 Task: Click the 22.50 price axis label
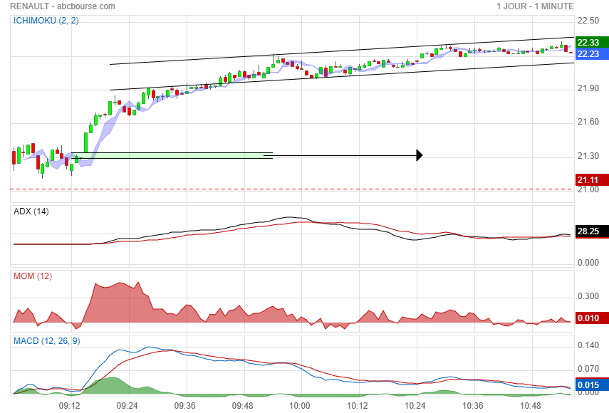click(x=588, y=21)
